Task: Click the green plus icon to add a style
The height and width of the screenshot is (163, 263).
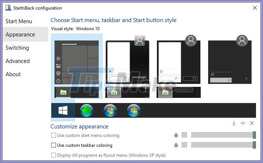Action: [243, 123]
